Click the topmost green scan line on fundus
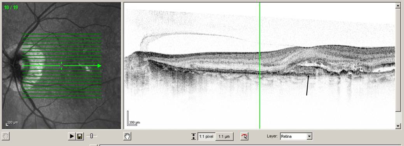This screenshot has height=146, width=404. click(x=61, y=34)
